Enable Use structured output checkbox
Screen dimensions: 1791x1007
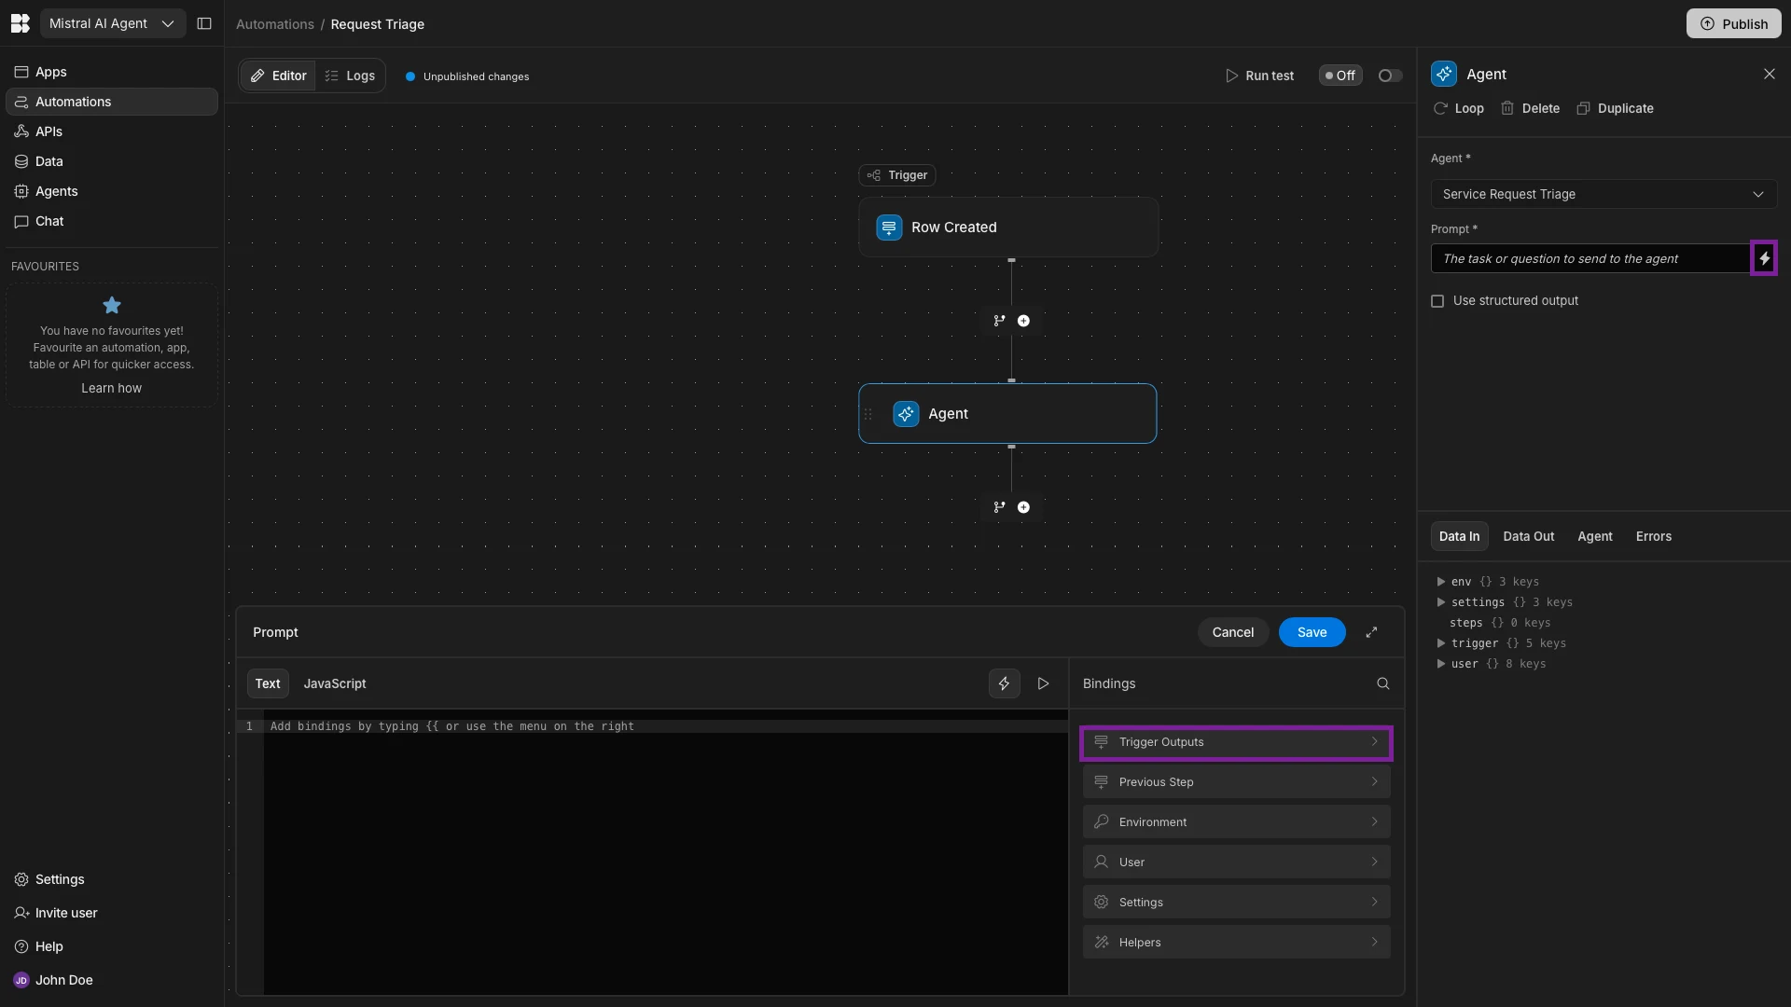pyautogui.click(x=1437, y=301)
